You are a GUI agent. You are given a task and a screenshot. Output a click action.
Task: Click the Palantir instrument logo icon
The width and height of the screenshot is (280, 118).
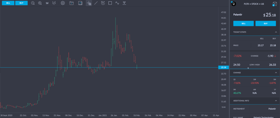click(x=234, y=4)
